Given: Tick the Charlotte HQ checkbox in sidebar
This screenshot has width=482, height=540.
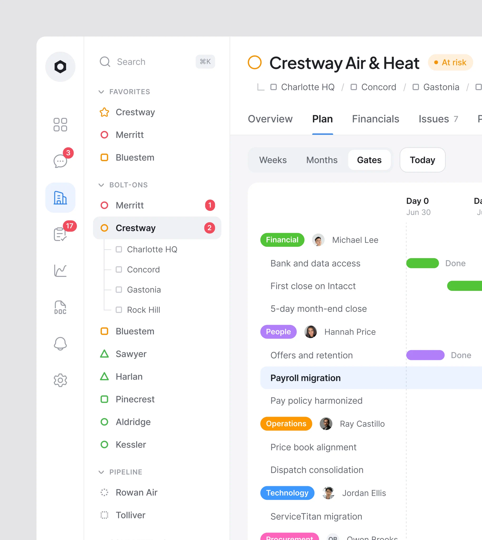Looking at the screenshot, I should pos(119,249).
